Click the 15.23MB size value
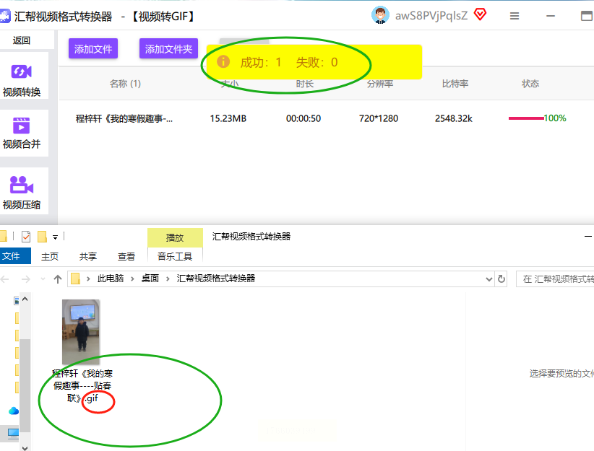 [x=228, y=119]
